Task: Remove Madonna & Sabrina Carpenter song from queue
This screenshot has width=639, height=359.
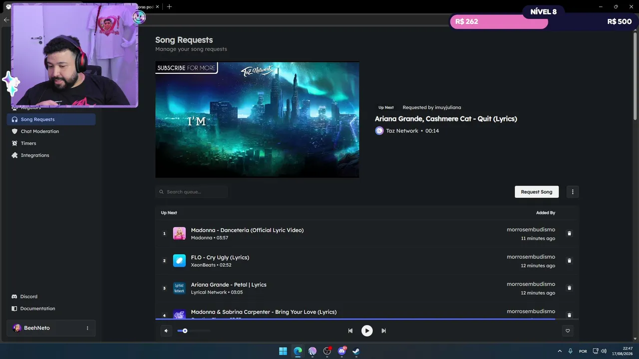Action: click(x=569, y=315)
